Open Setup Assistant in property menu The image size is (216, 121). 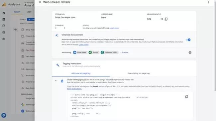tap(28, 30)
